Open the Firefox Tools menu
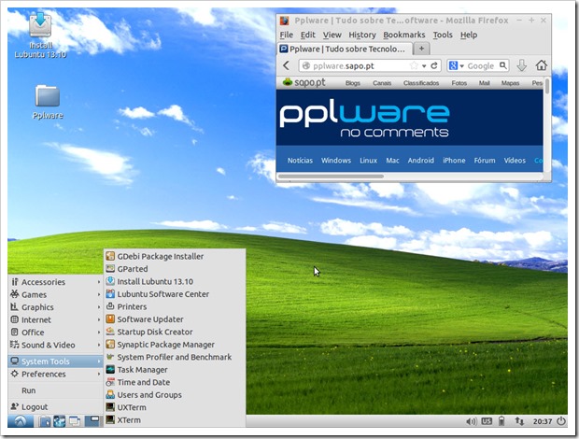Viewport: 579px width, 439px height. 443,35
